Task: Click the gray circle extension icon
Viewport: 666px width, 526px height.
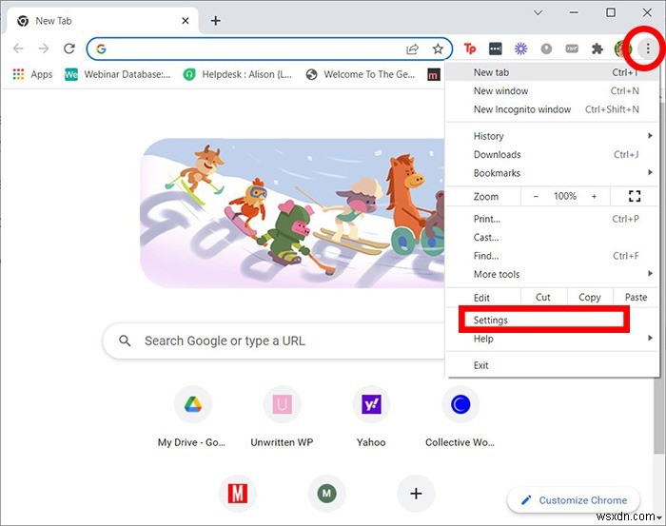Action: pyautogui.click(x=546, y=49)
